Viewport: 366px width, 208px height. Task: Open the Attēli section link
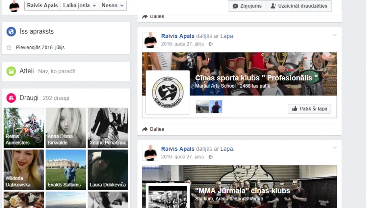[26, 71]
